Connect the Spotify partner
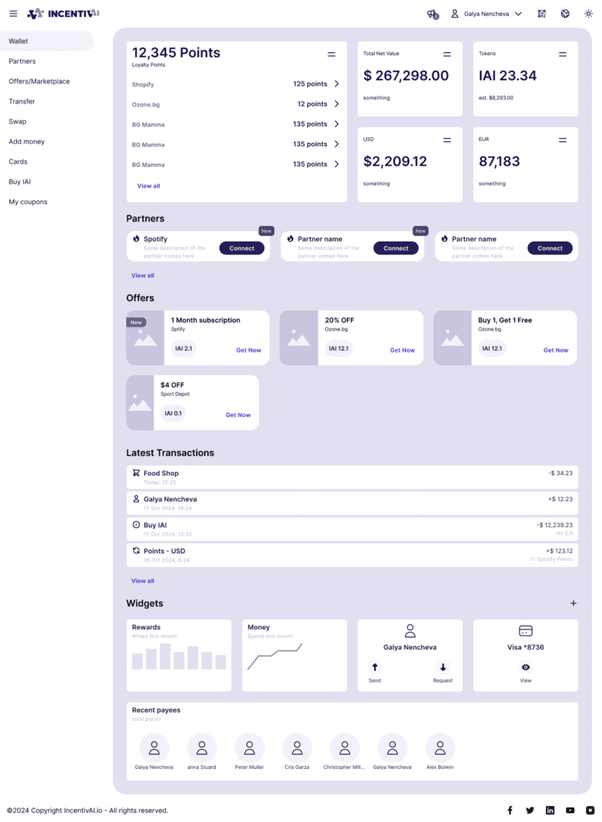Image resolution: width=602 pixels, height=822 pixels. (242, 248)
